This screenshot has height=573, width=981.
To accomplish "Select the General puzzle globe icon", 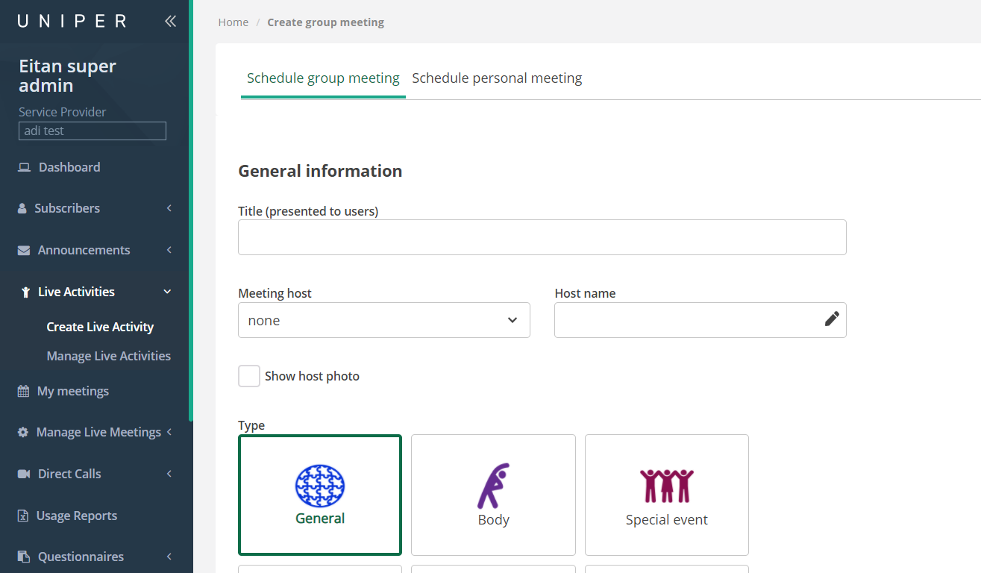I will (320, 486).
